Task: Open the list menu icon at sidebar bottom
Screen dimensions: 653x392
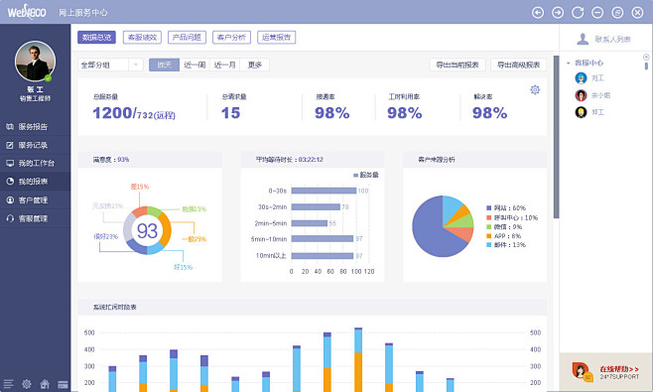Action: click(8, 384)
